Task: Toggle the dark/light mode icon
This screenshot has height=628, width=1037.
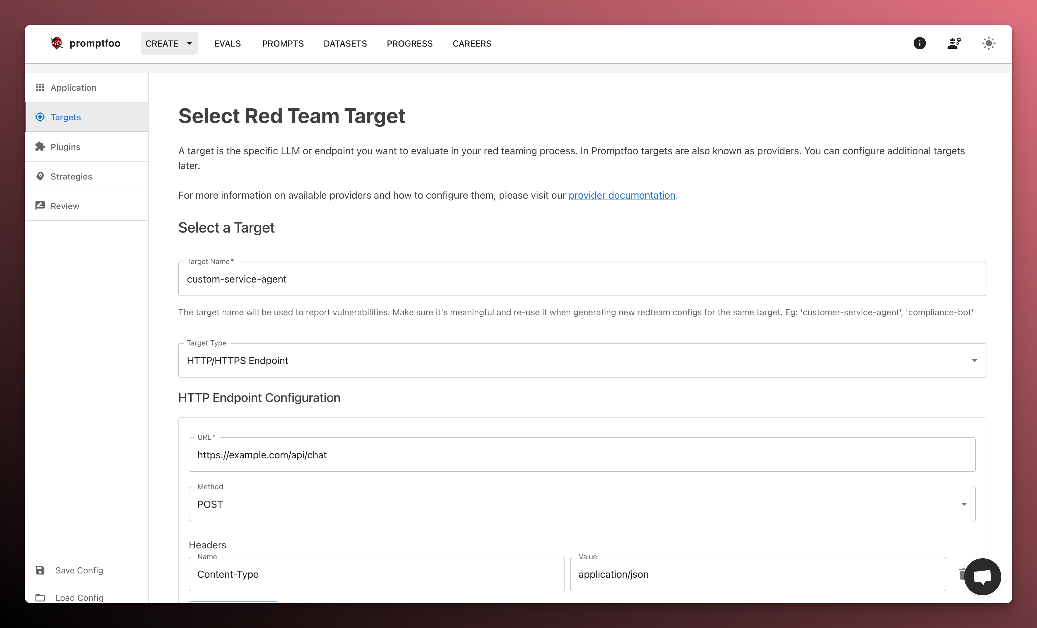Action: [x=989, y=43]
